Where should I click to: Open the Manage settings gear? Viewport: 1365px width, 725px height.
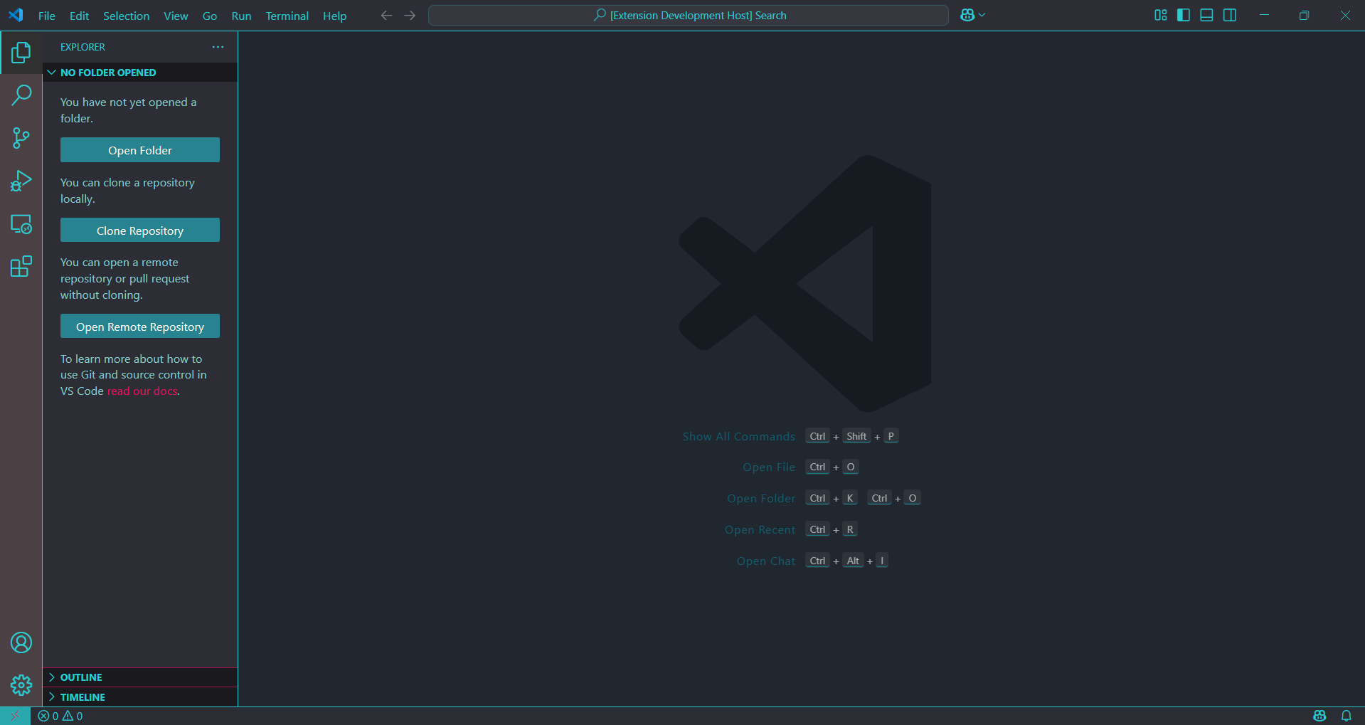[x=21, y=685]
